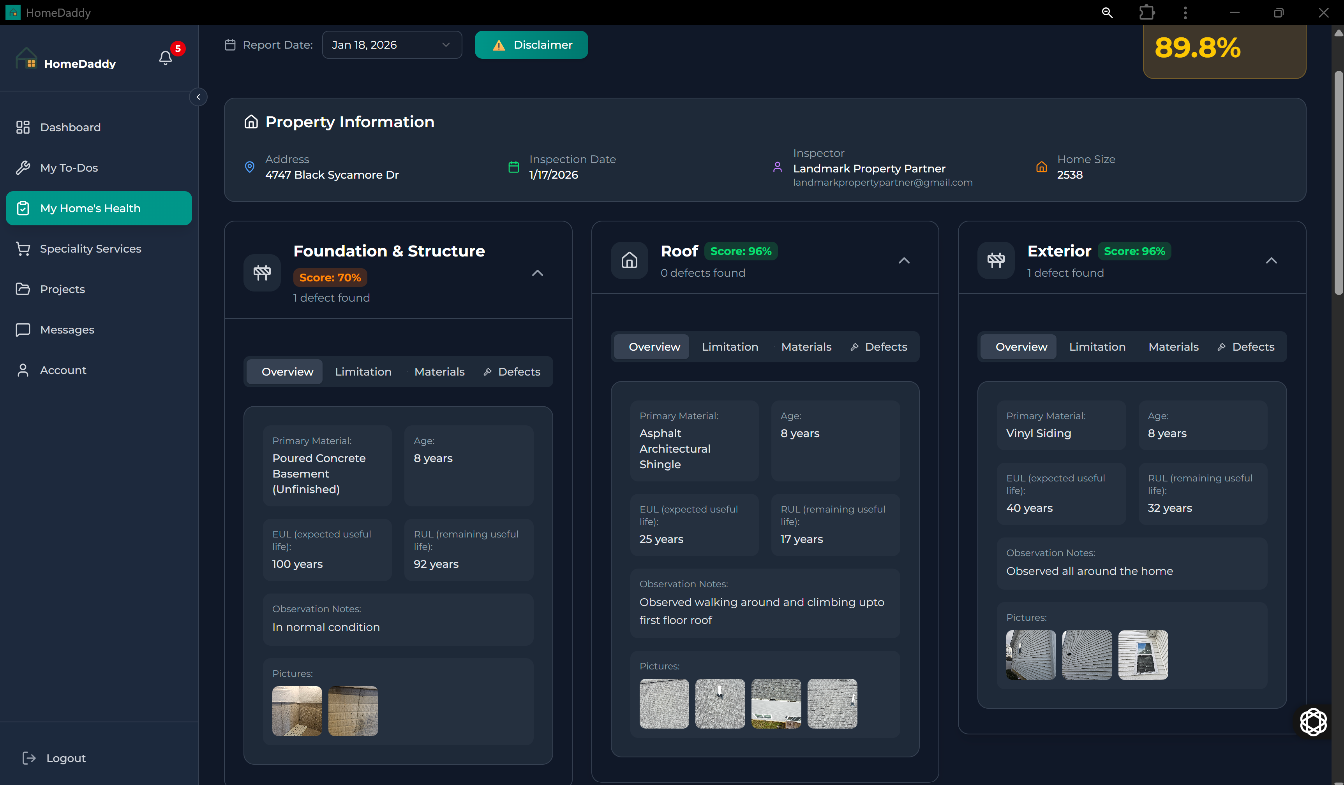The height and width of the screenshot is (785, 1344).
Task: Click the HomeDaddy app icon in the title bar
Action: tap(13, 12)
